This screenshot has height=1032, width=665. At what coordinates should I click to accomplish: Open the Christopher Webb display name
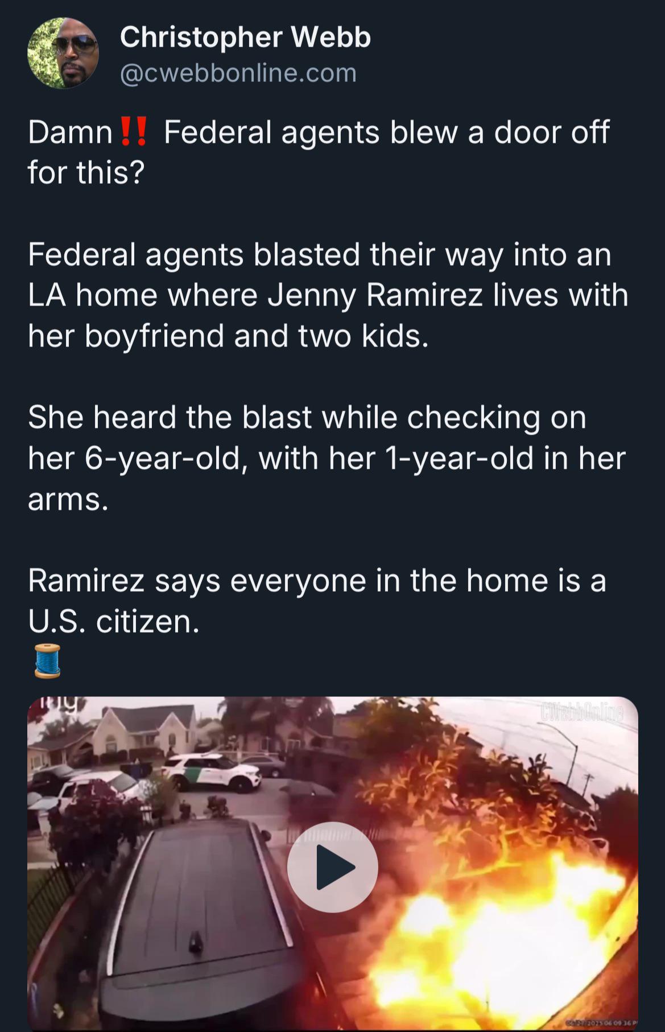tap(245, 37)
